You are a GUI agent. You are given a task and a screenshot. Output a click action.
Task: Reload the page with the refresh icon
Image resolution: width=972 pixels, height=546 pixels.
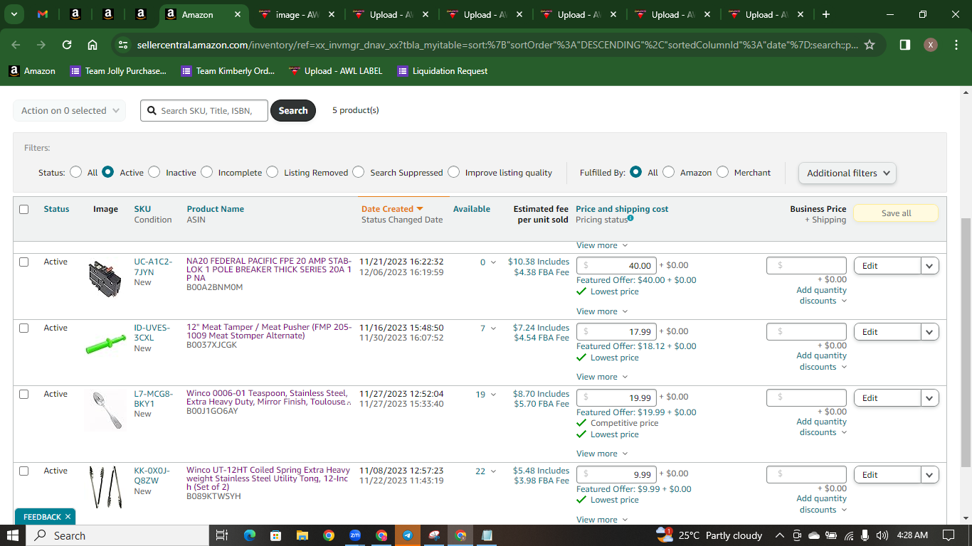67,45
